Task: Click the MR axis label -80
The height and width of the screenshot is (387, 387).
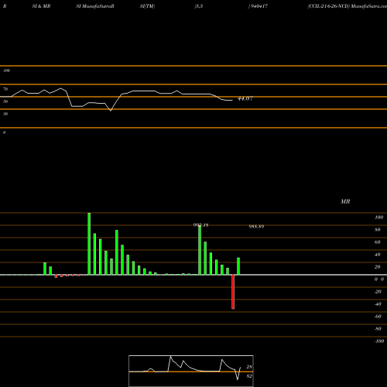Action: [378, 329]
